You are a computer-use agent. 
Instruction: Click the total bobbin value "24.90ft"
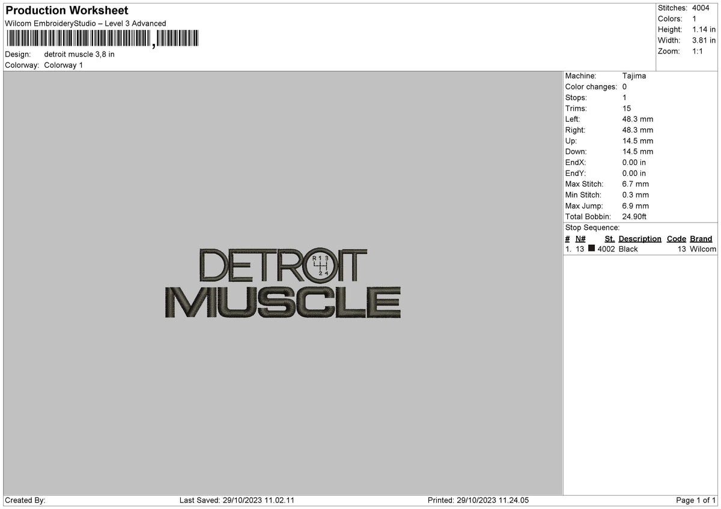[x=634, y=216]
